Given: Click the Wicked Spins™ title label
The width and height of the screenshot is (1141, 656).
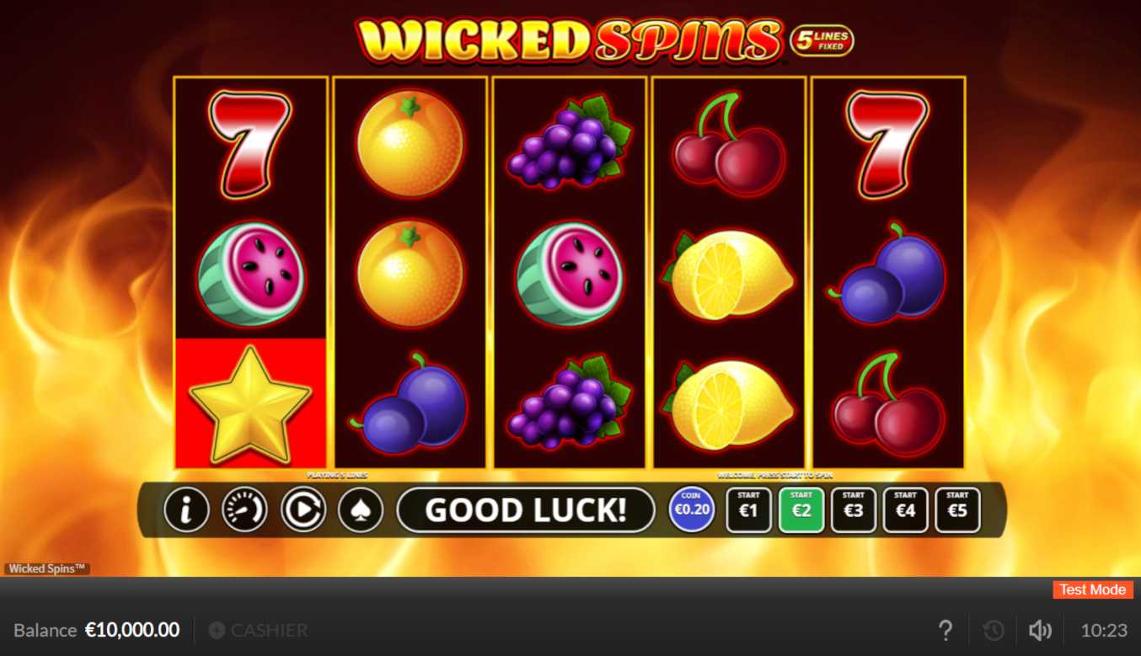Looking at the screenshot, I should pos(47,568).
